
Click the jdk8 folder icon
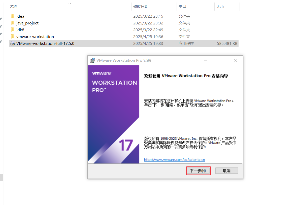pos(13,30)
